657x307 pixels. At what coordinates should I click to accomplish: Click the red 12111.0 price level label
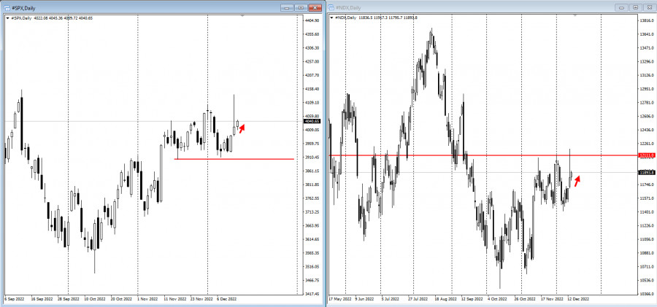[x=646, y=155]
